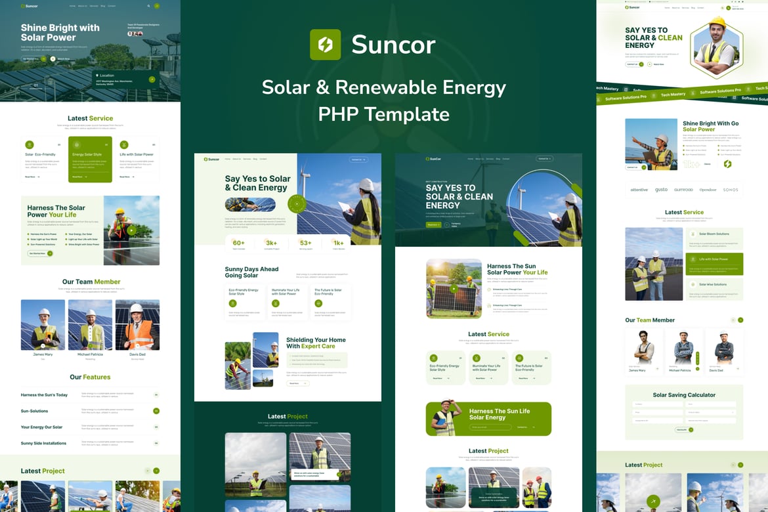Click the 3k+ statistic
The width and height of the screenshot is (768, 512).
tap(271, 244)
